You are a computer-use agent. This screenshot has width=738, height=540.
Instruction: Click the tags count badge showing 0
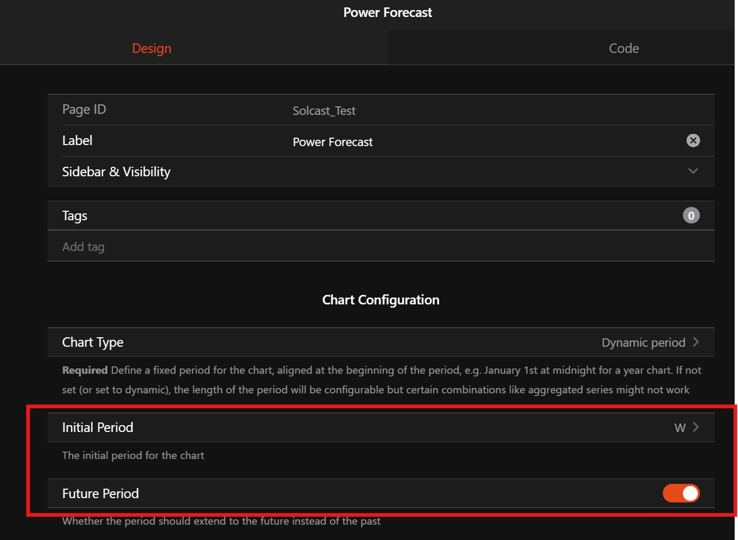coord(691,215)
